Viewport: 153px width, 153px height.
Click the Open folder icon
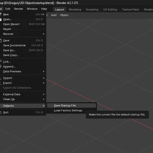(1, 20)
